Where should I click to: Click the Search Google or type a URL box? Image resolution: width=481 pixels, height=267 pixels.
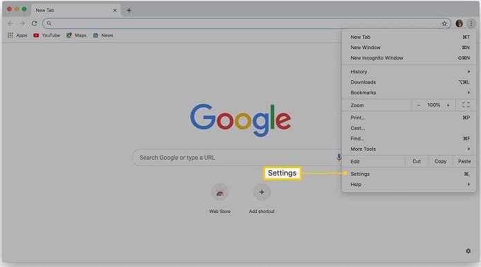[x=238, y=158]
